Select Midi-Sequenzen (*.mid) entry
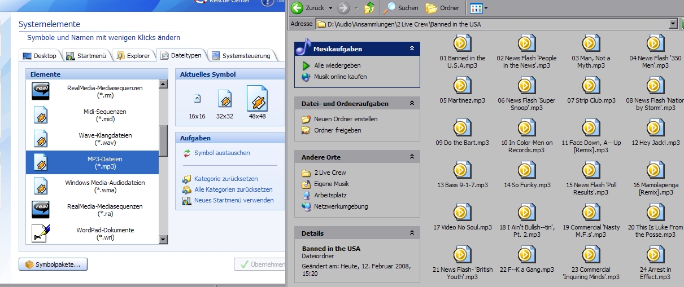Image resolution: width=684 pixels, height=287 pixels. 92,116
